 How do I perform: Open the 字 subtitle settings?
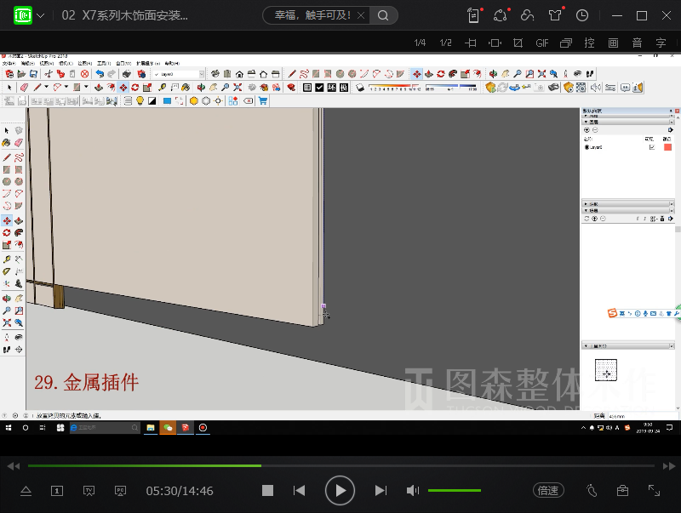coord(661,43)
